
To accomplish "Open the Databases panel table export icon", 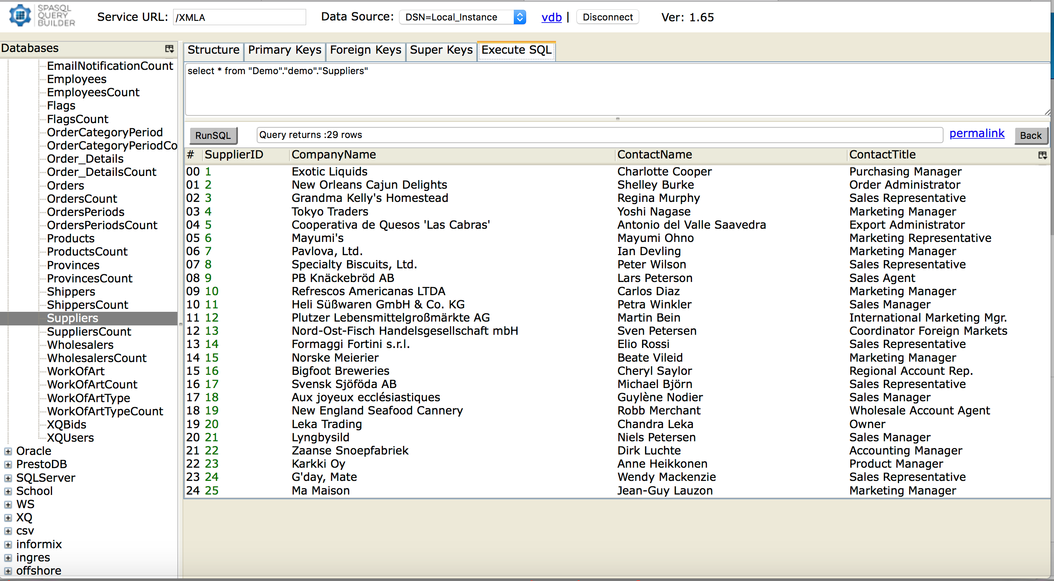I will pyautogui.click(x=169, y=49).
